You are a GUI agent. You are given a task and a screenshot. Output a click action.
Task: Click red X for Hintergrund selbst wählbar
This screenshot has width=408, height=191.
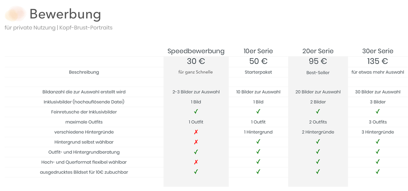(x=196, y=142)
